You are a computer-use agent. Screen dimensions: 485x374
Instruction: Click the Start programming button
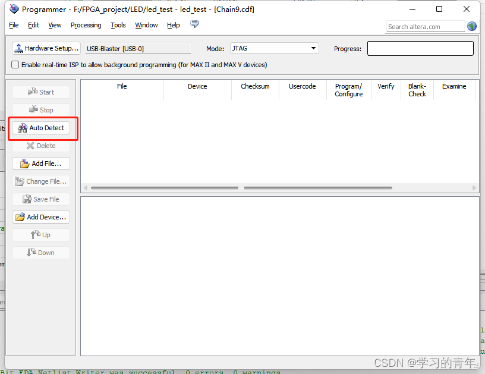(40, 92)
